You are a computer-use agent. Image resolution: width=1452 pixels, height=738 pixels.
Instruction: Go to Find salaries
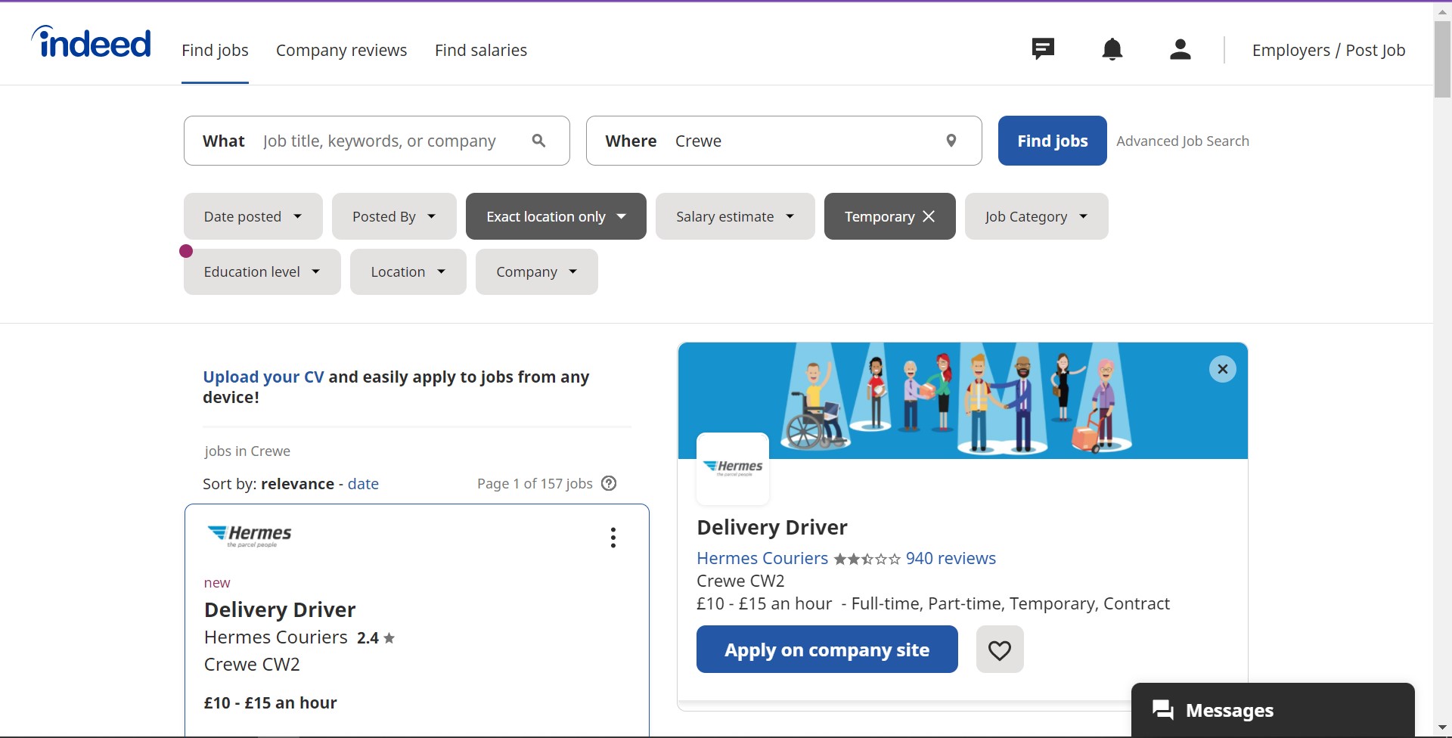coord(480,50)
